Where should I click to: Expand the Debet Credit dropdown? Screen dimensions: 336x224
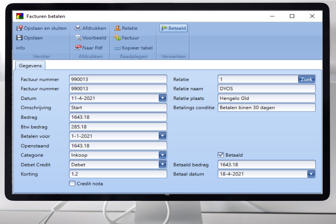[x=162, y=165]
